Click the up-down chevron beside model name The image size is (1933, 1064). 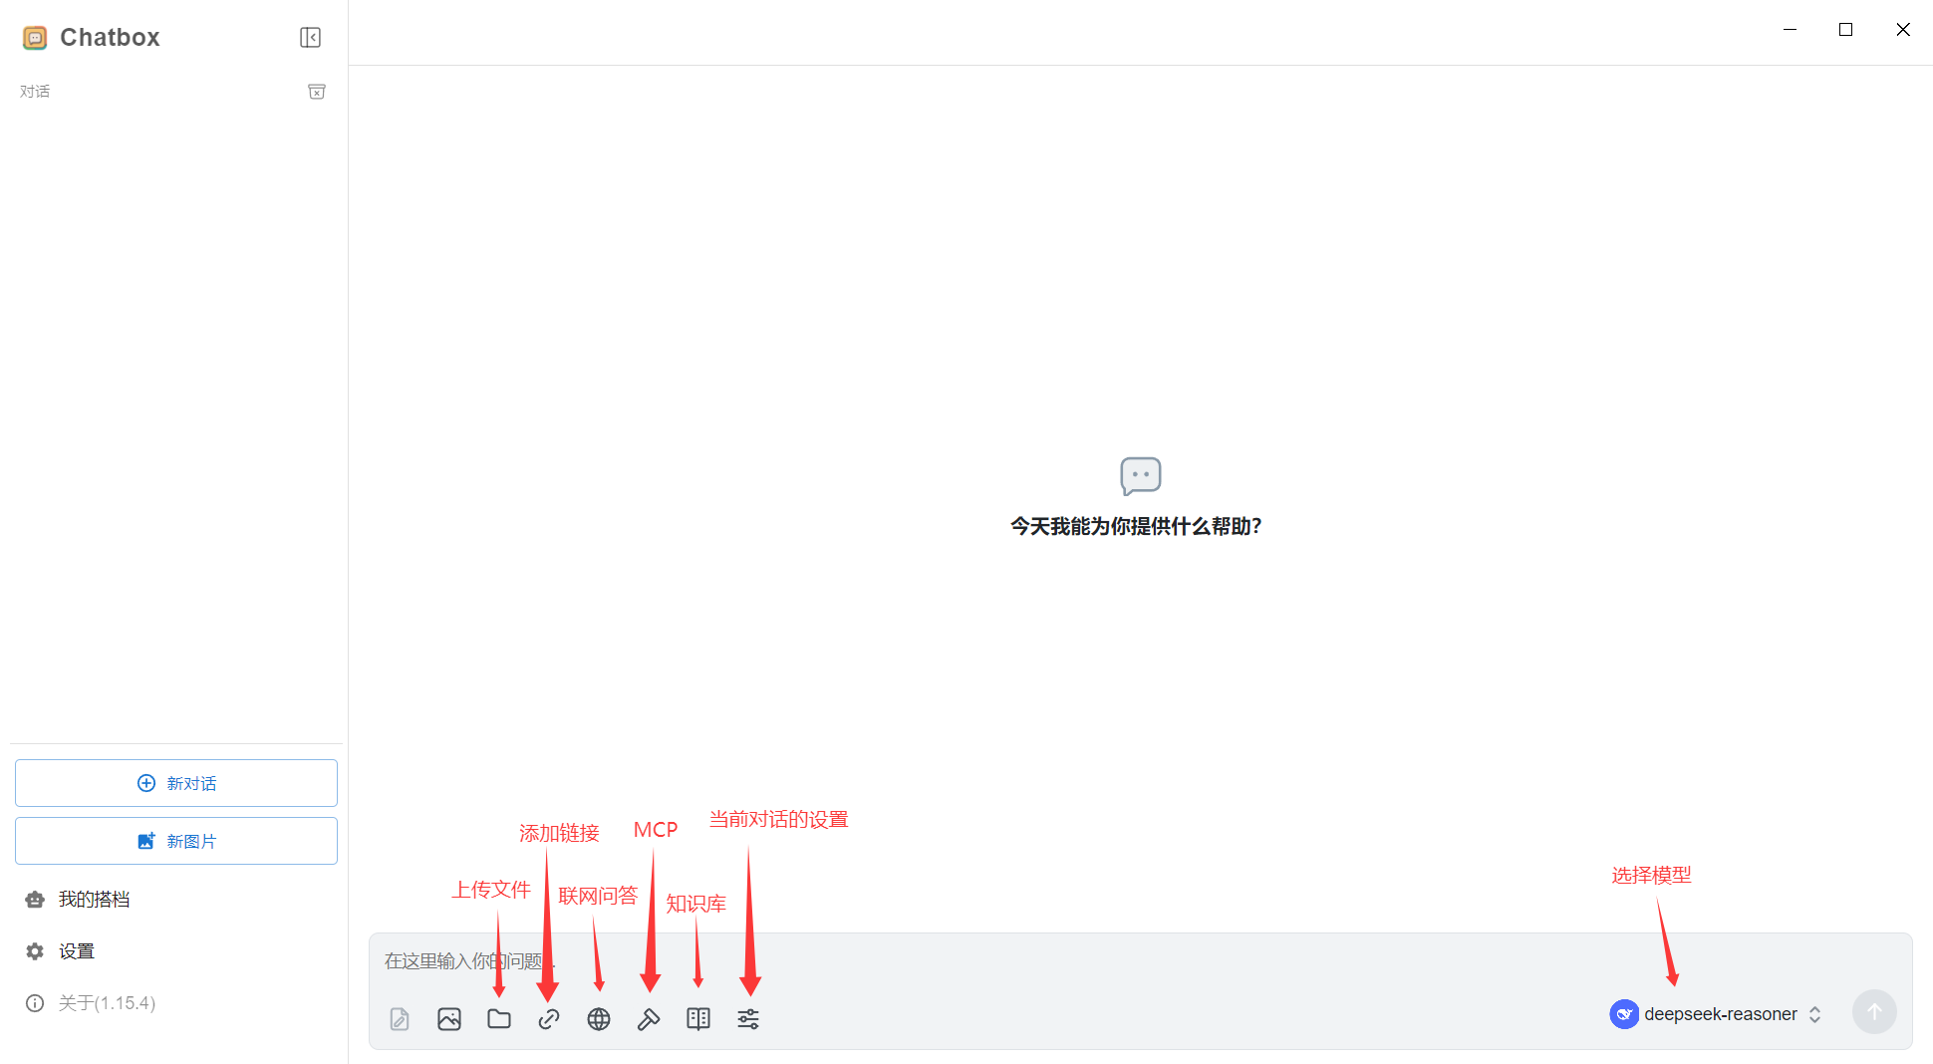[1815, 1014]
